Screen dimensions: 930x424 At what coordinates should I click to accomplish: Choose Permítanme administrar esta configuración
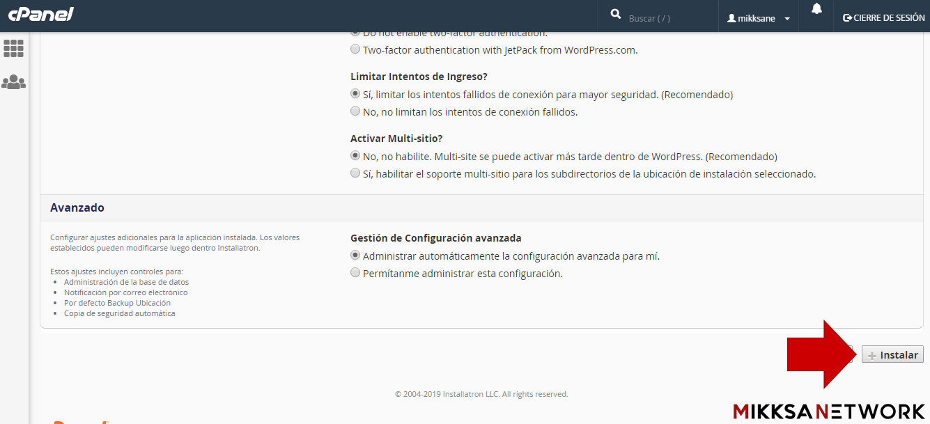click(356, 273)
